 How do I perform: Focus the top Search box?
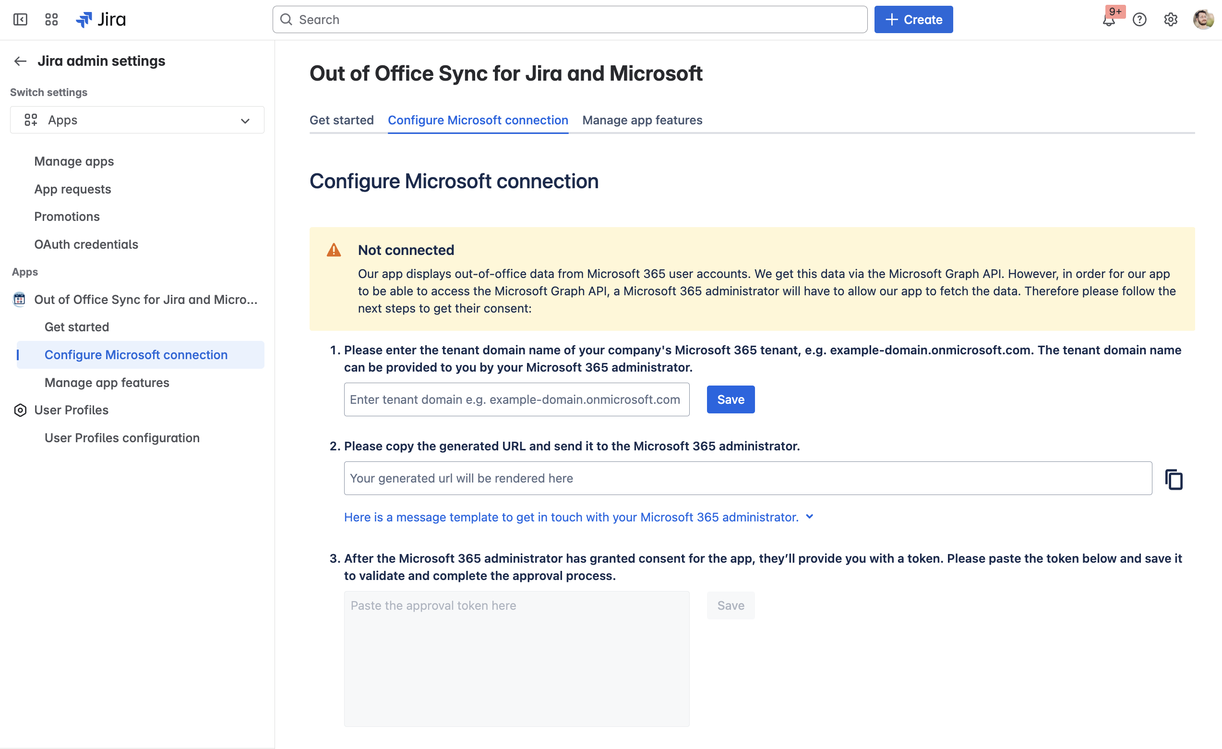(x=569, y=20)
